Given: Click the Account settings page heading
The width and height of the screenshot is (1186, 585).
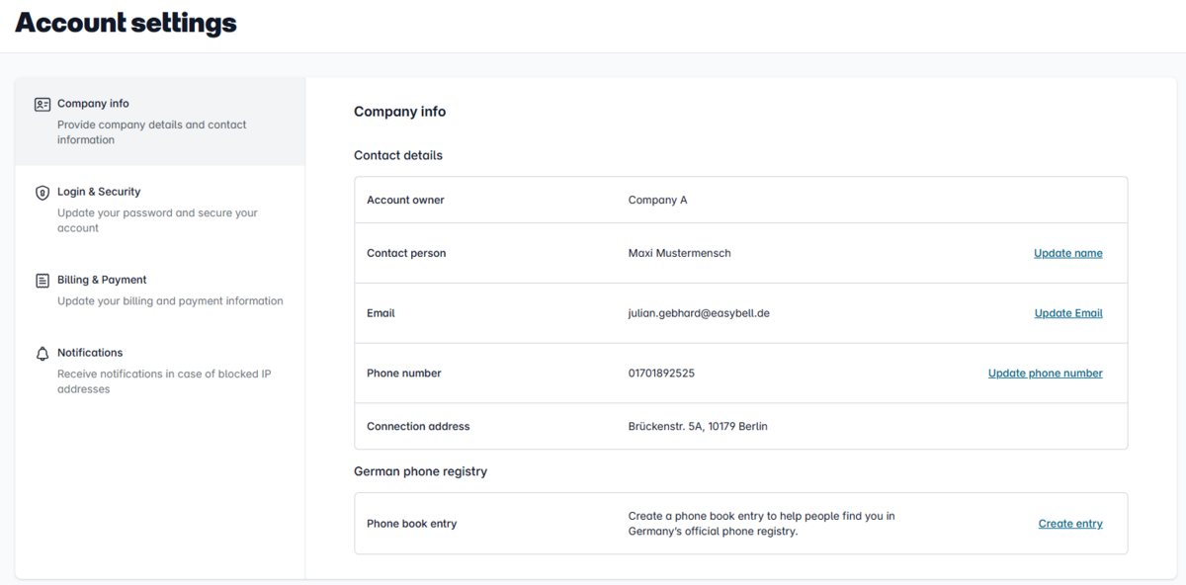Looking at the screenshot, I should point(126,23).
